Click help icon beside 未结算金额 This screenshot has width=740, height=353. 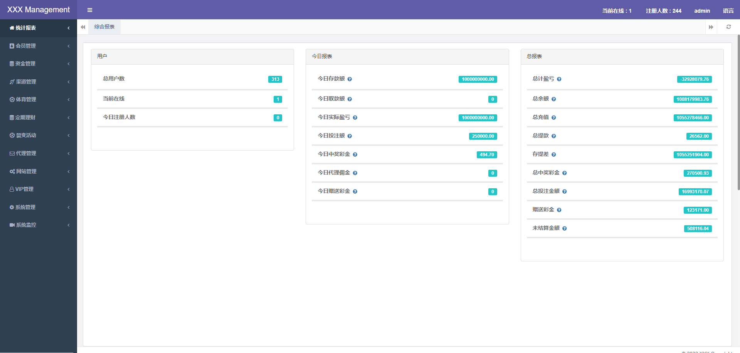click(564, 229)
